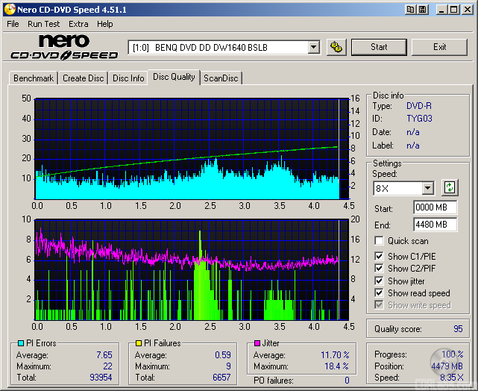Uncheck Show C1/PIE option
Image resolution: width=478 pixels, height=391 pixels.
pos(380,257)
